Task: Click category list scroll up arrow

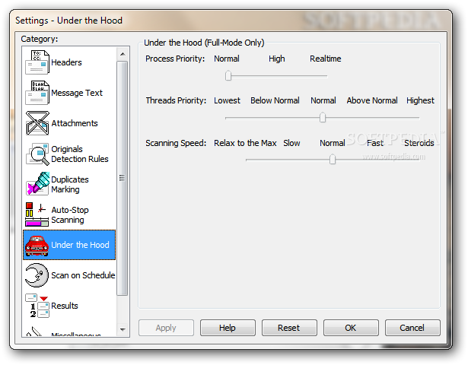Action: click(123, 54)
